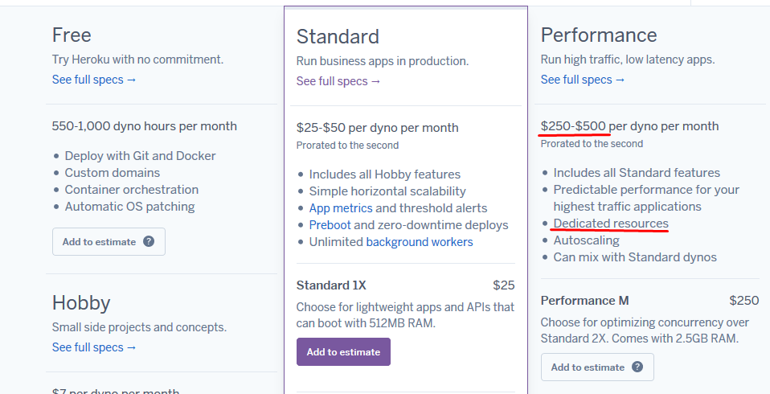The width and height of the screenshot is (770, 394).
Task: Open the App metrics link
Action: pyautogui.click(x=341, y=208)
